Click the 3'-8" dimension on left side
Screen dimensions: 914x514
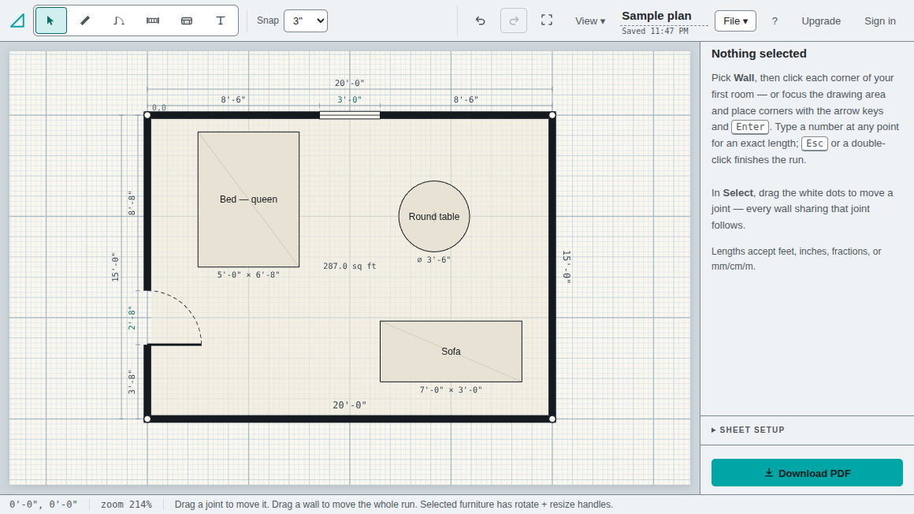click(x=132, y=382)
